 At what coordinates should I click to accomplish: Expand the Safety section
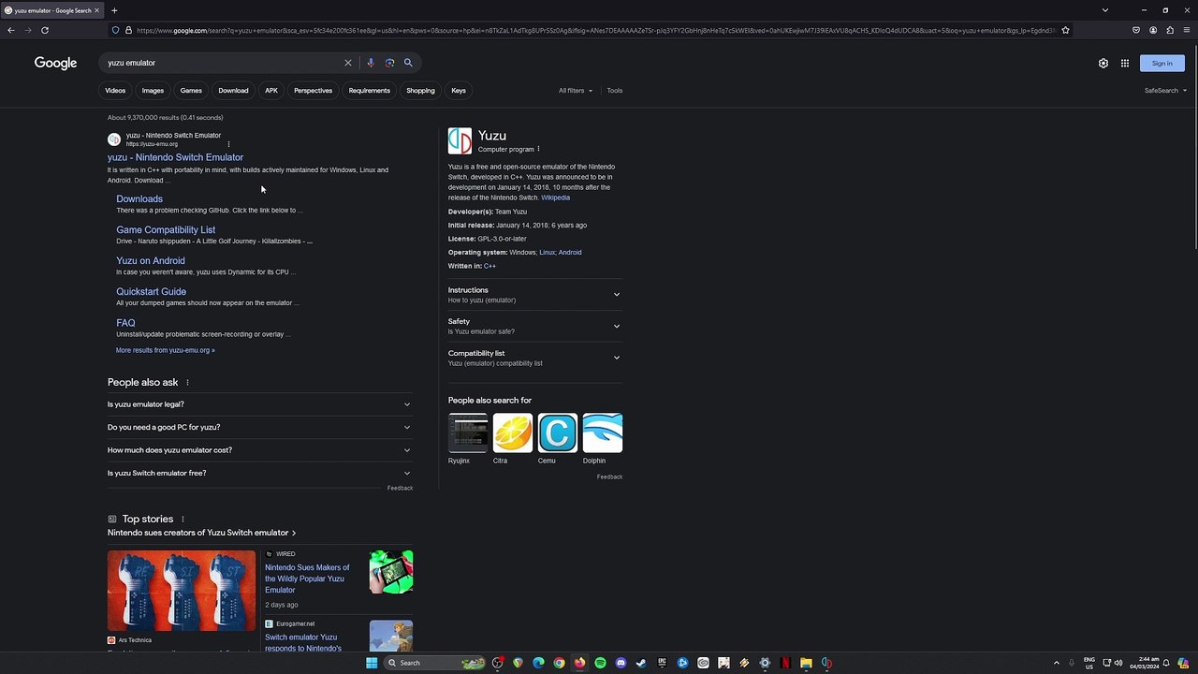pos(534,326)
